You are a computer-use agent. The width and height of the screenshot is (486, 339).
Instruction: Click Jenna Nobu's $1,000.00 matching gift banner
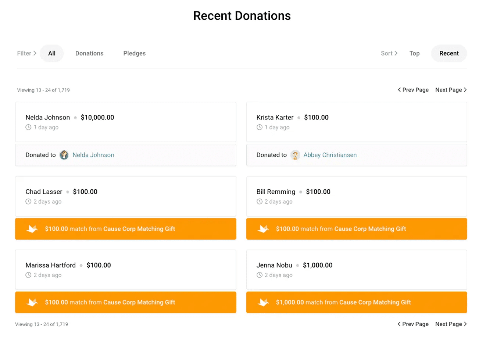click(x=356, y=302)
